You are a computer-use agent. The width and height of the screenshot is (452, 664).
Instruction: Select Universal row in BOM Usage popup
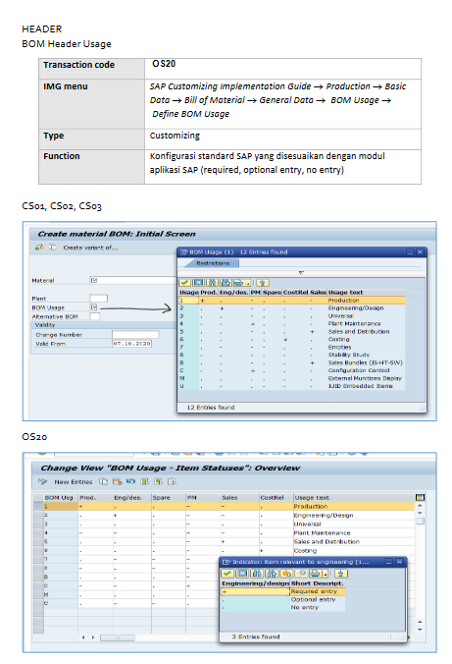(x=292, y=316)
